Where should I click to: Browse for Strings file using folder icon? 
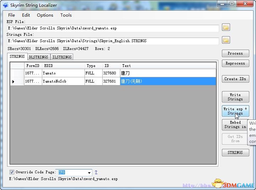pyautogui.click(x=226, y=40)
